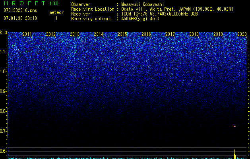Click the gray vertical bar on frequency axis
The image size is (250, 159).
pos(8,123)
